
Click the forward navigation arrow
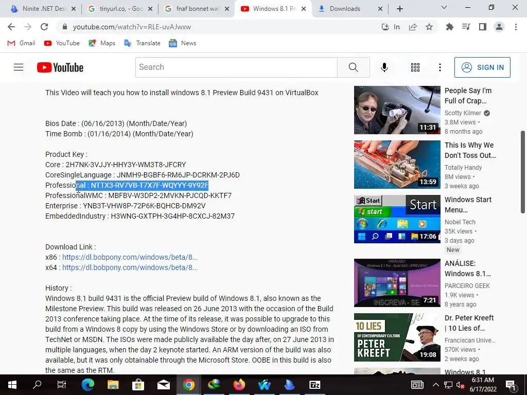(28, 27)
